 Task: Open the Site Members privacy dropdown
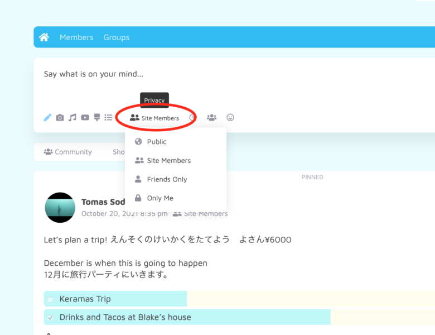[x=154, y=118]
